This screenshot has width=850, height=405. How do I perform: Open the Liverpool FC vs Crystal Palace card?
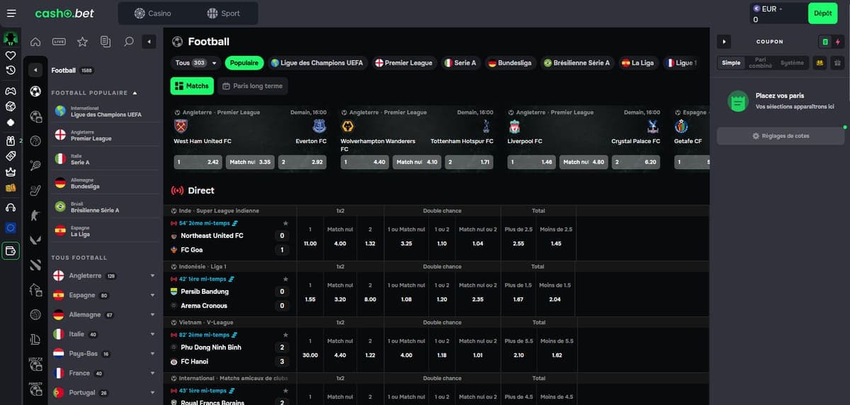tap(584, 139)
